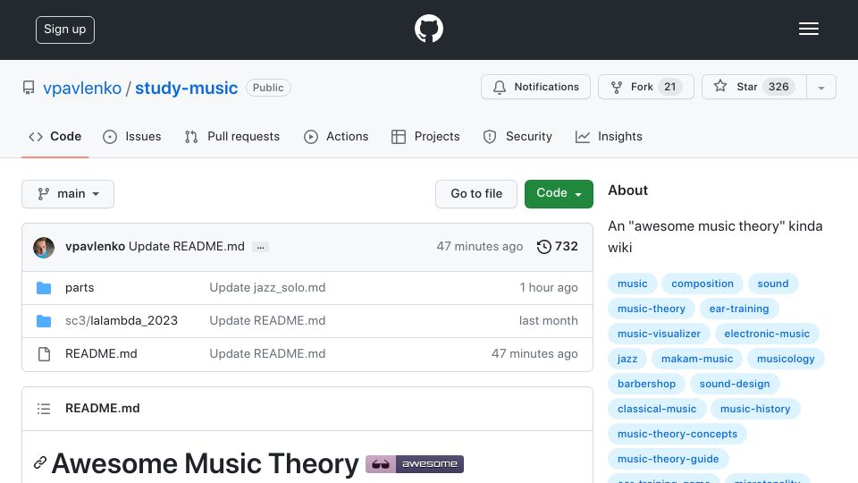Screen dimensions: 858x483
Task: Open the README.md file link
Action: pos(101,354)
